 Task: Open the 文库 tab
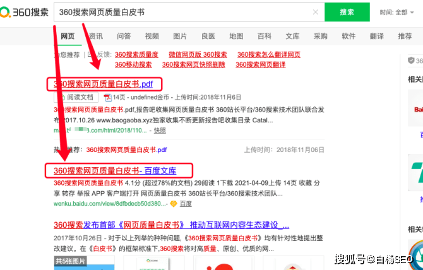pyautogui.click(x=292, y=36)
